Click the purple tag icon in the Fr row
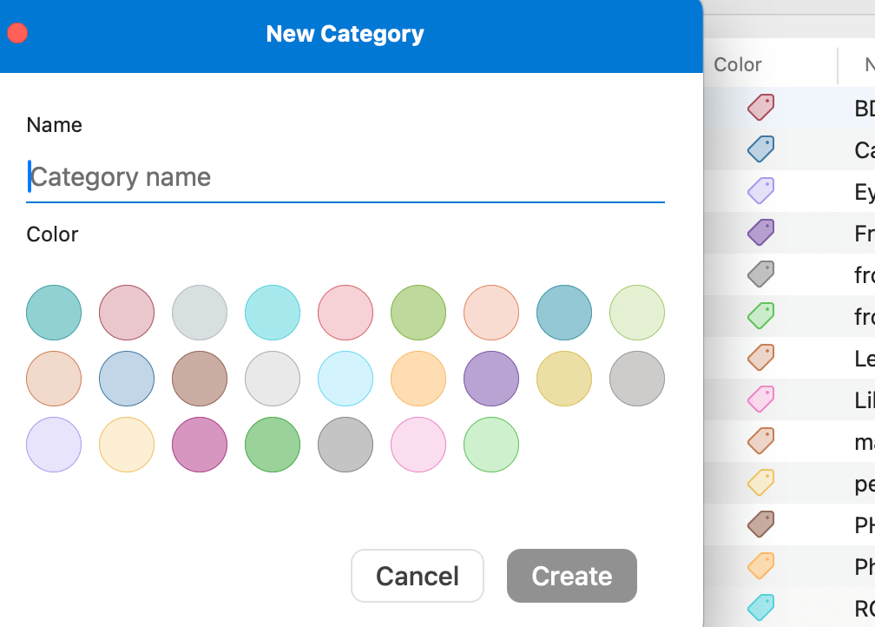The image size is (875, 627). 761,232
